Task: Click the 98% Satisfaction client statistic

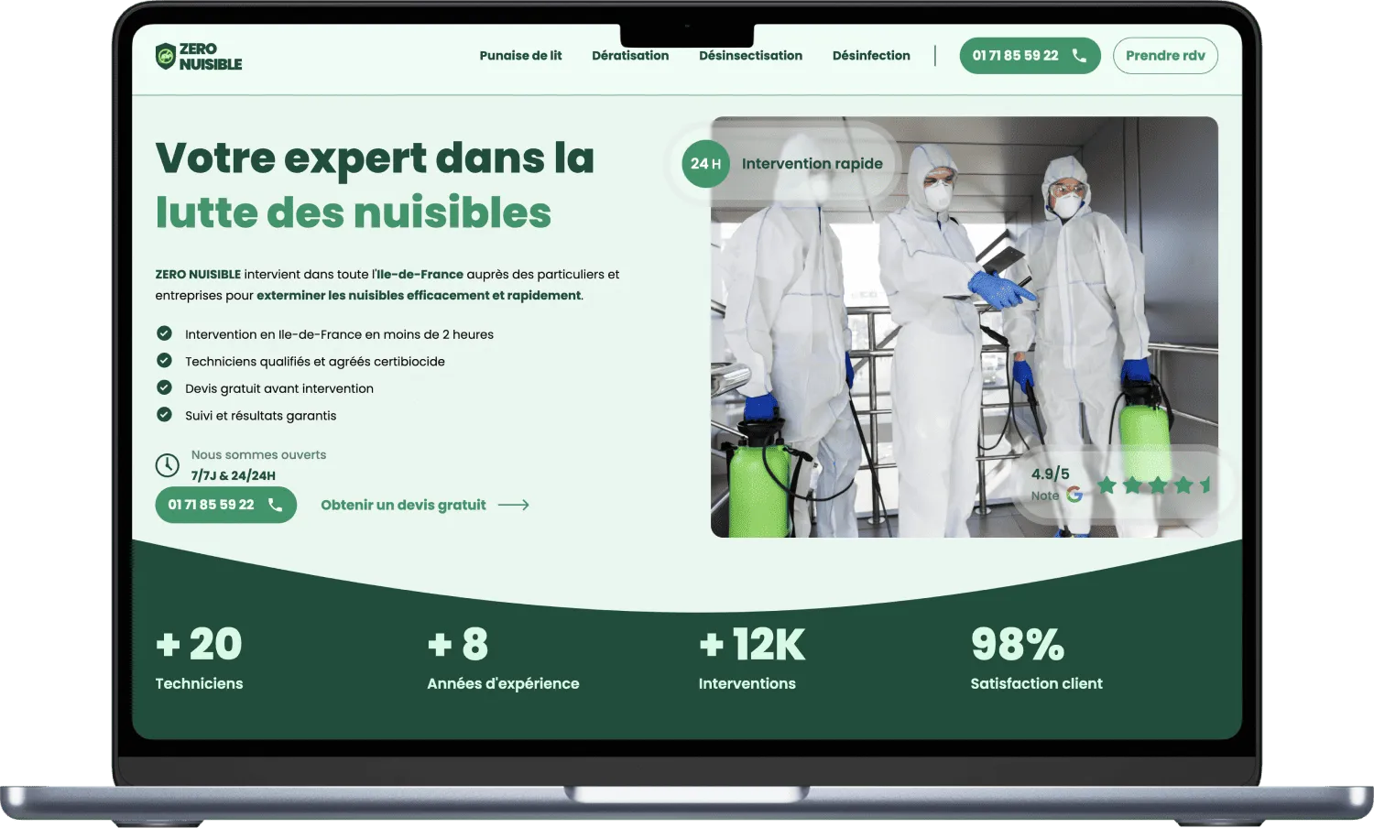Action: coord(1036,658)
